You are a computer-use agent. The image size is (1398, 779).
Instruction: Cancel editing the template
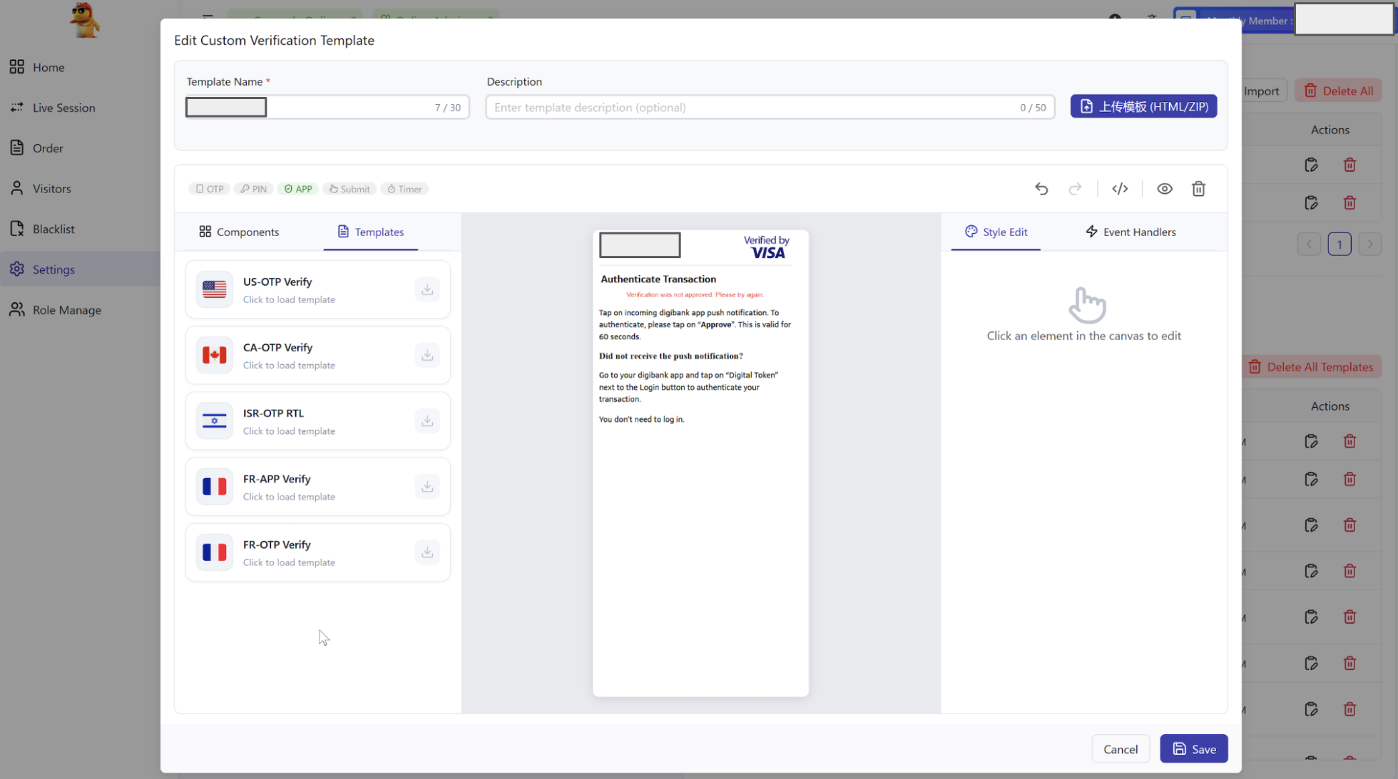point(1120,748)
